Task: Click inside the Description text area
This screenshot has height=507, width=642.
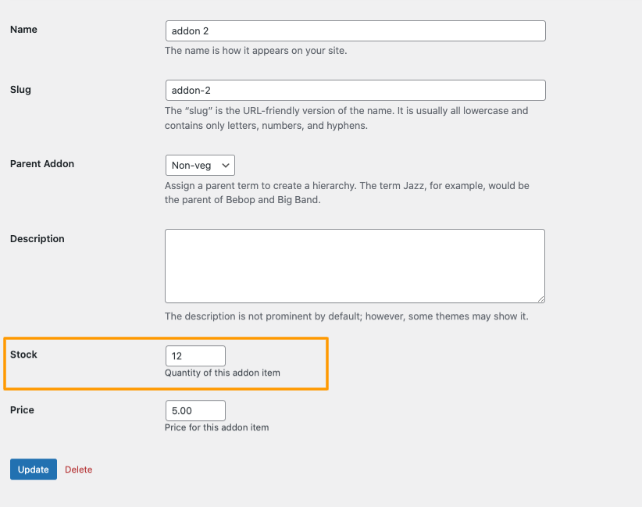Action: pyautogui.click(x=355, y=266)
